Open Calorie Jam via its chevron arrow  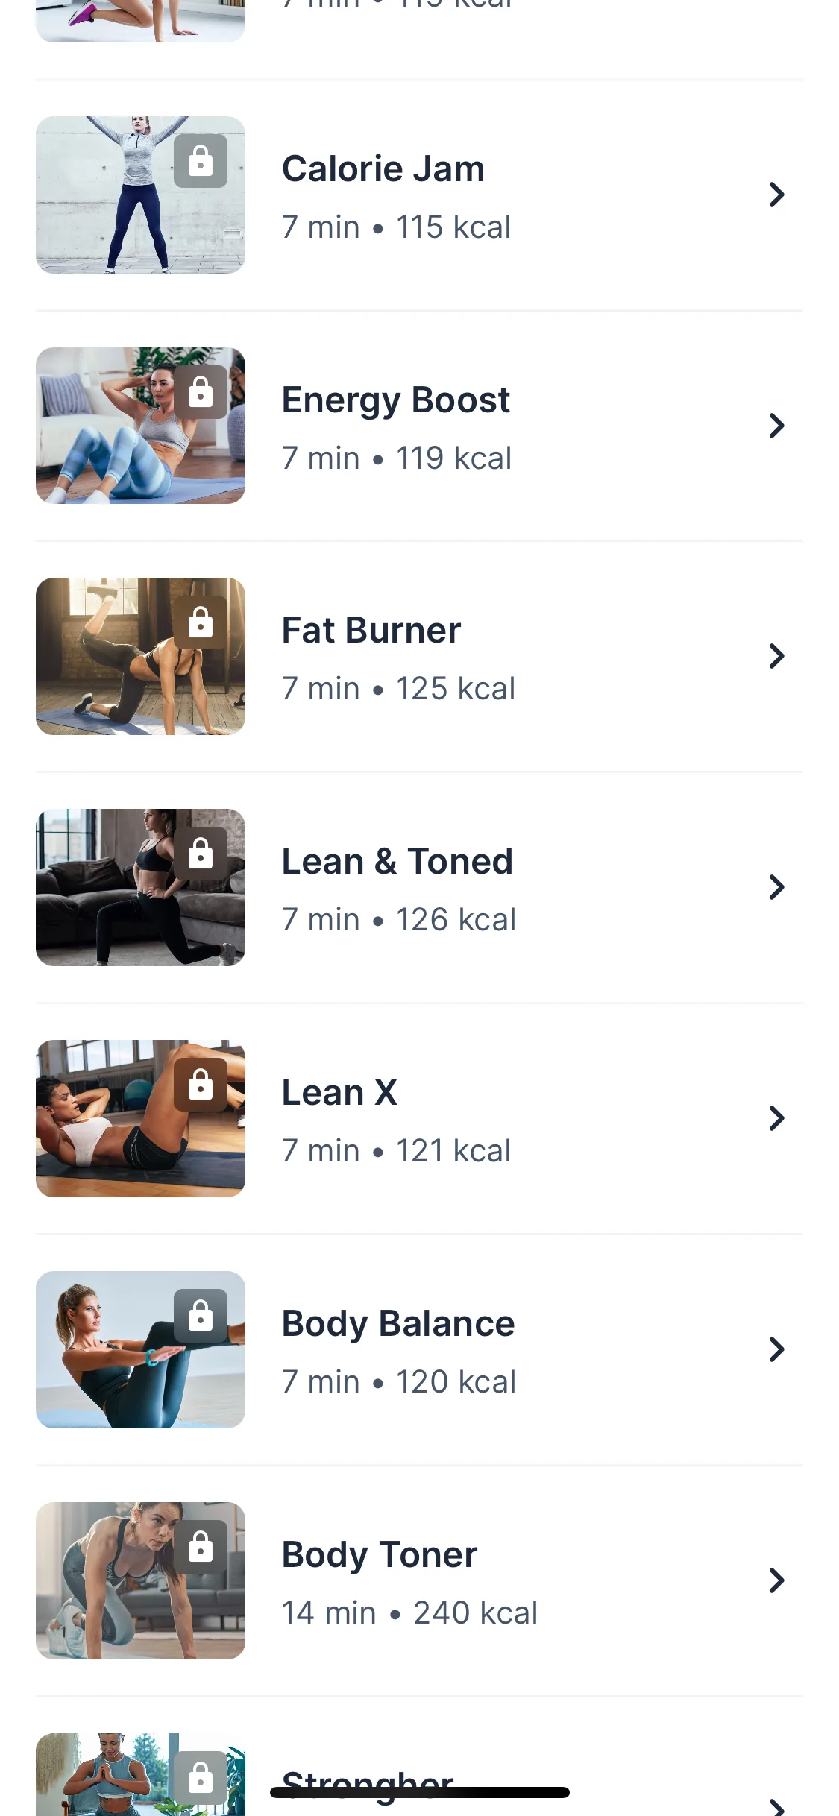(776, 195)
